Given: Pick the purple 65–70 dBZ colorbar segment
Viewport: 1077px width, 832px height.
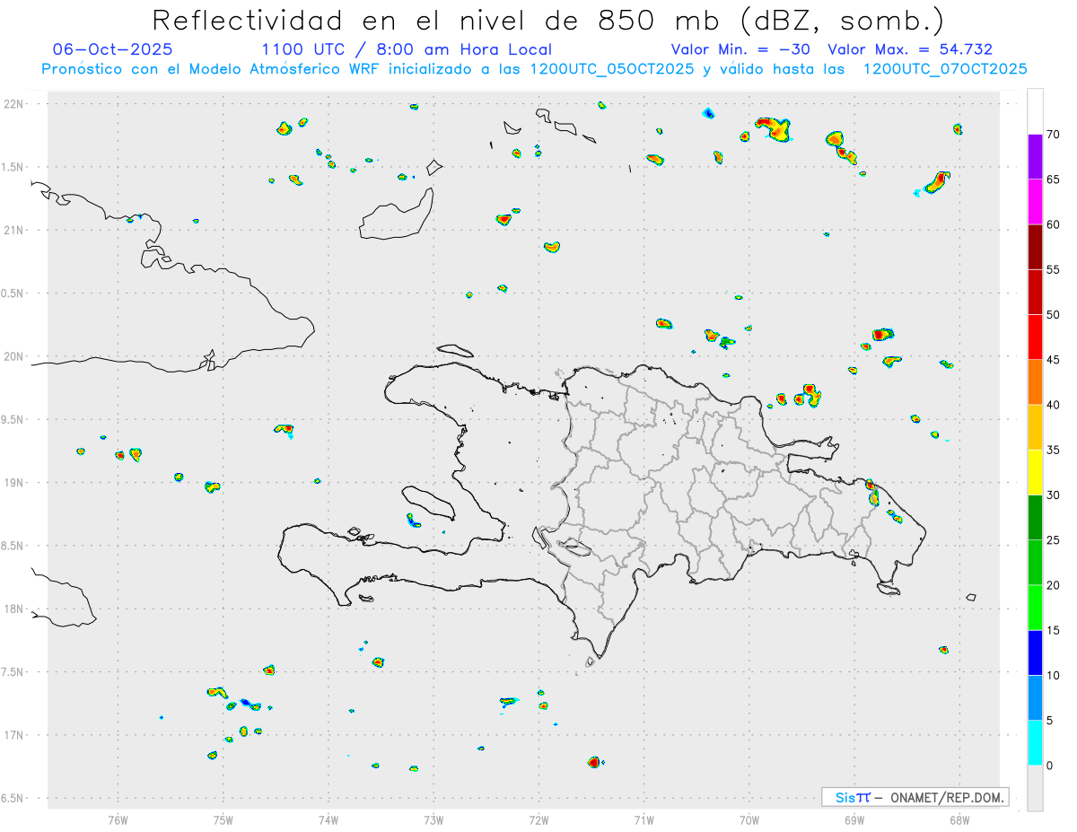Looking at the screenshot, I should [1035, 157].
